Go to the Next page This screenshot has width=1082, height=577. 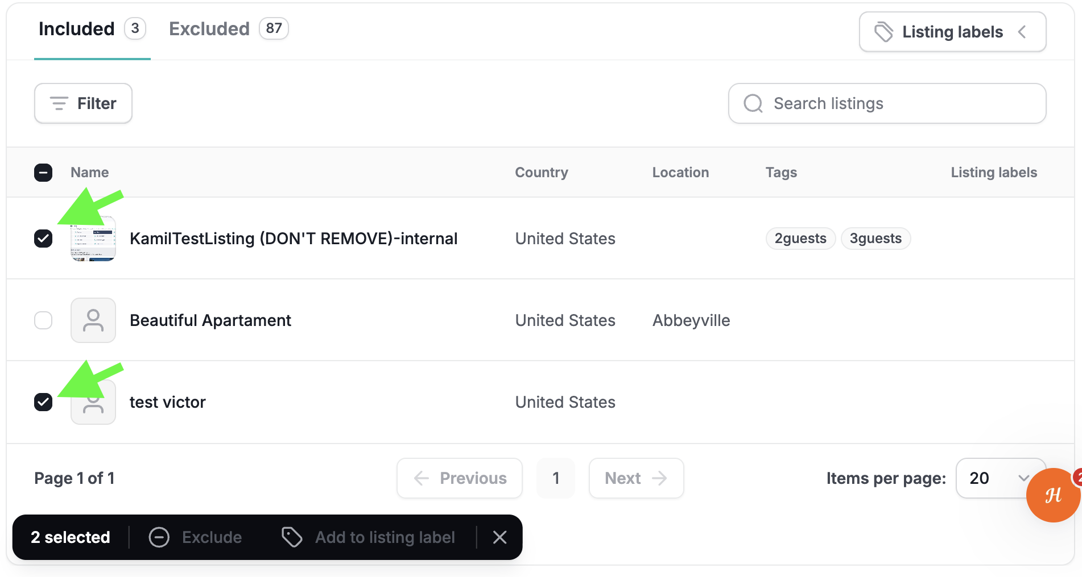click(x=636, y=478)
